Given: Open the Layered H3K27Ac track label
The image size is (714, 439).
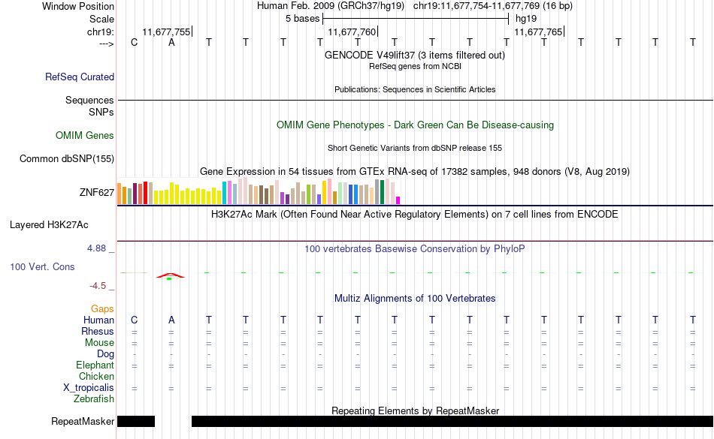Looking at the screenshot, I should [49, 225].
